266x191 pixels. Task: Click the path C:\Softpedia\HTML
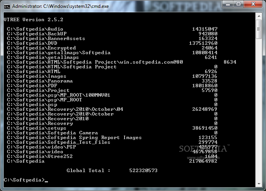click(x=33, y=72)
